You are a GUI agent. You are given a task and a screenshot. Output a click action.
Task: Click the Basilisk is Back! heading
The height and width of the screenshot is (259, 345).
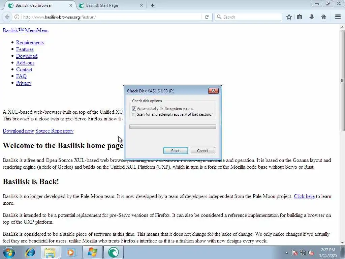click(31, 182)
